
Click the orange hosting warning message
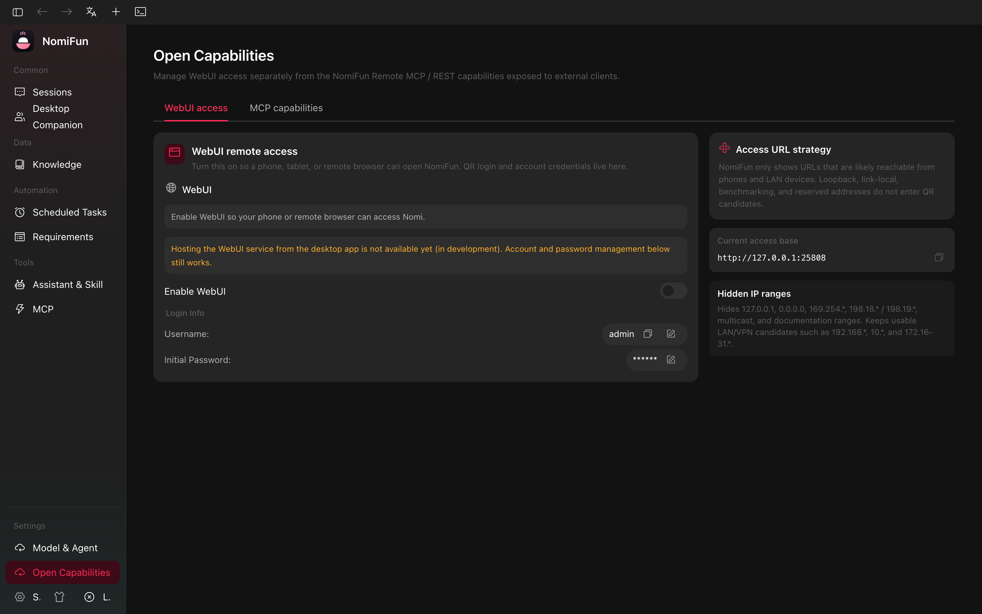pyautogui.click(x=426, y=255)
